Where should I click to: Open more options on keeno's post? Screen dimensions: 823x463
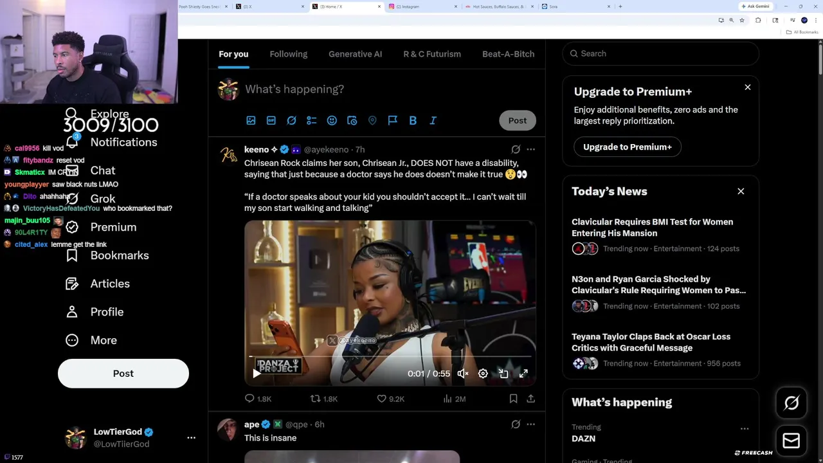(530, 149)
